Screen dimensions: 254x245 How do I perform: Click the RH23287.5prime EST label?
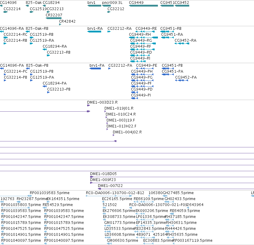32,199
